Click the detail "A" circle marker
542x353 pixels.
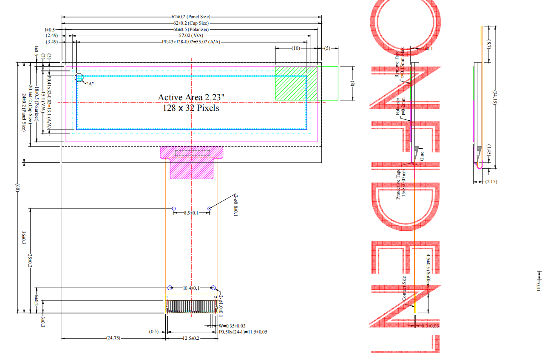79,77
